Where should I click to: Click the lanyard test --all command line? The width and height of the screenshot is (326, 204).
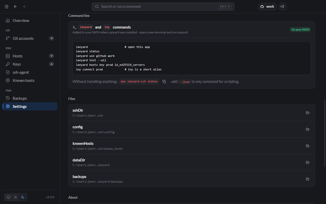point(91,60)
